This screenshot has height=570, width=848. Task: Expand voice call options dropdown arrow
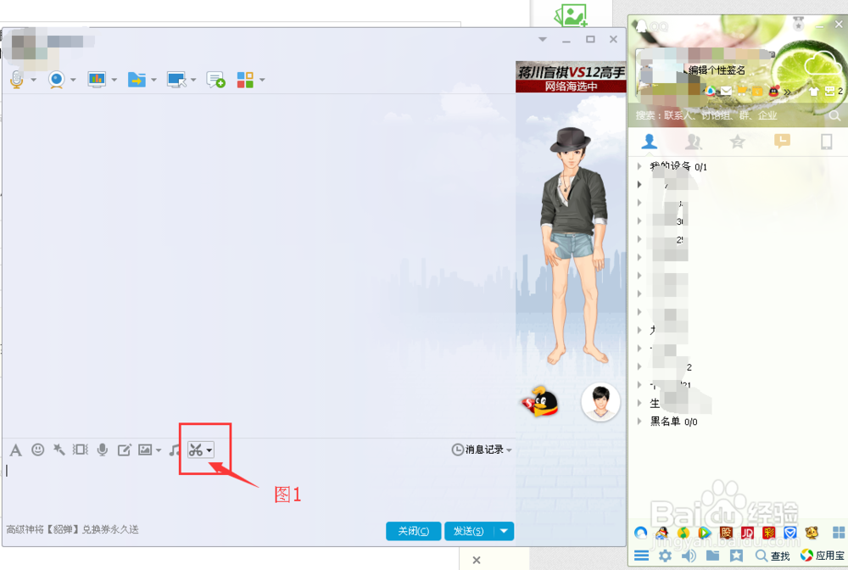click(34, 80)
